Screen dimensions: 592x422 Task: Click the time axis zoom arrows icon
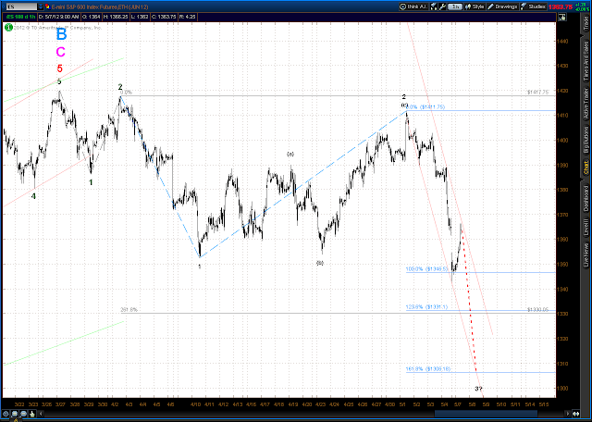coord(577,414)
